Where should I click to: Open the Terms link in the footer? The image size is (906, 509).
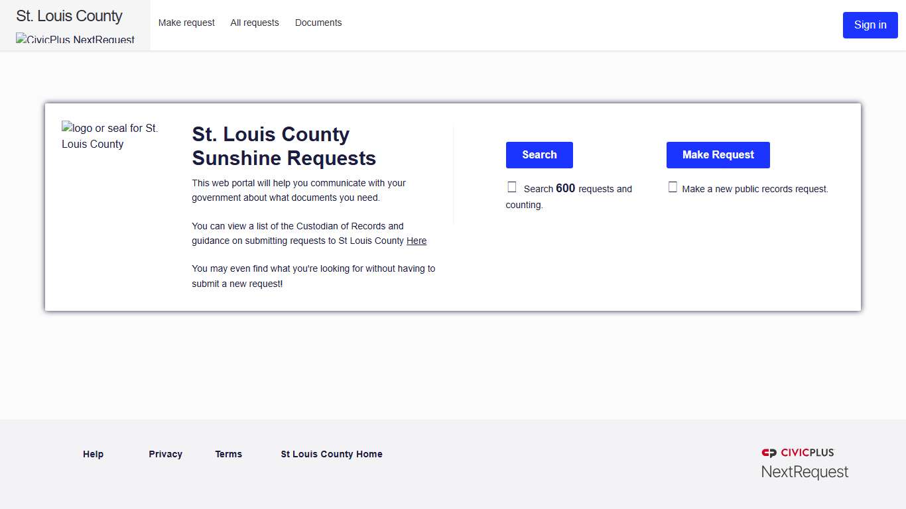(x=228, y=454)
